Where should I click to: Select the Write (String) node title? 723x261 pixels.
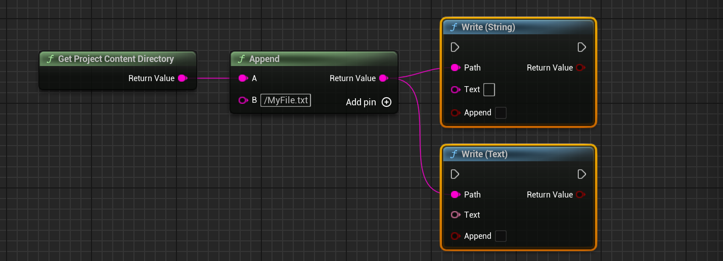488,27
